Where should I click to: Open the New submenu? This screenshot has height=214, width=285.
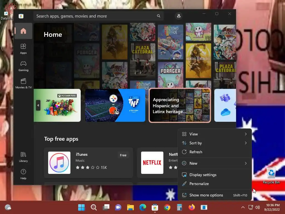click(x=215, y=163)
